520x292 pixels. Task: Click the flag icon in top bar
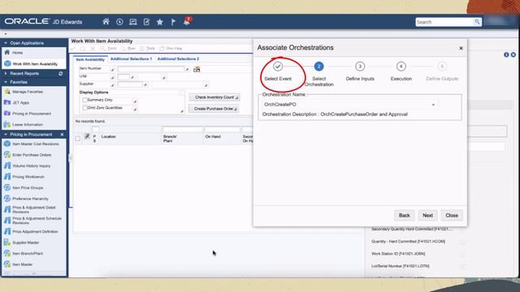pos(173,22)
